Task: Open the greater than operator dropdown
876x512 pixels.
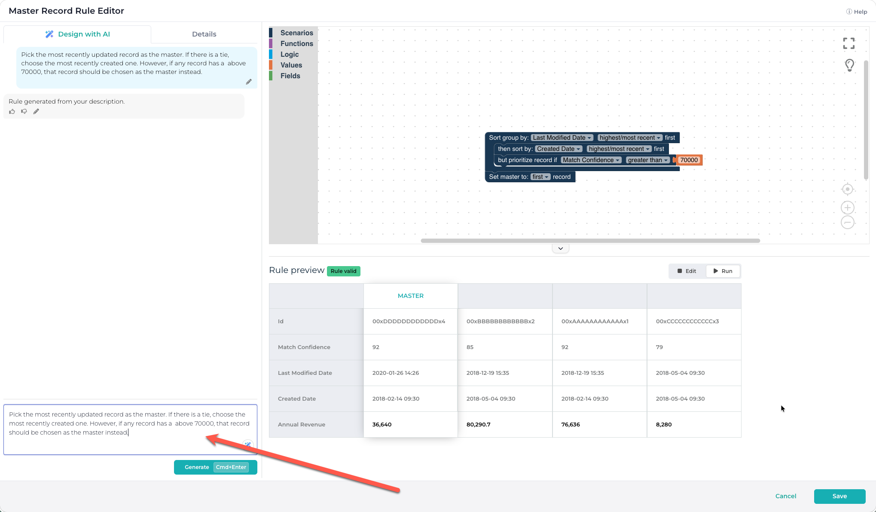Action: (x=648, y=160)
